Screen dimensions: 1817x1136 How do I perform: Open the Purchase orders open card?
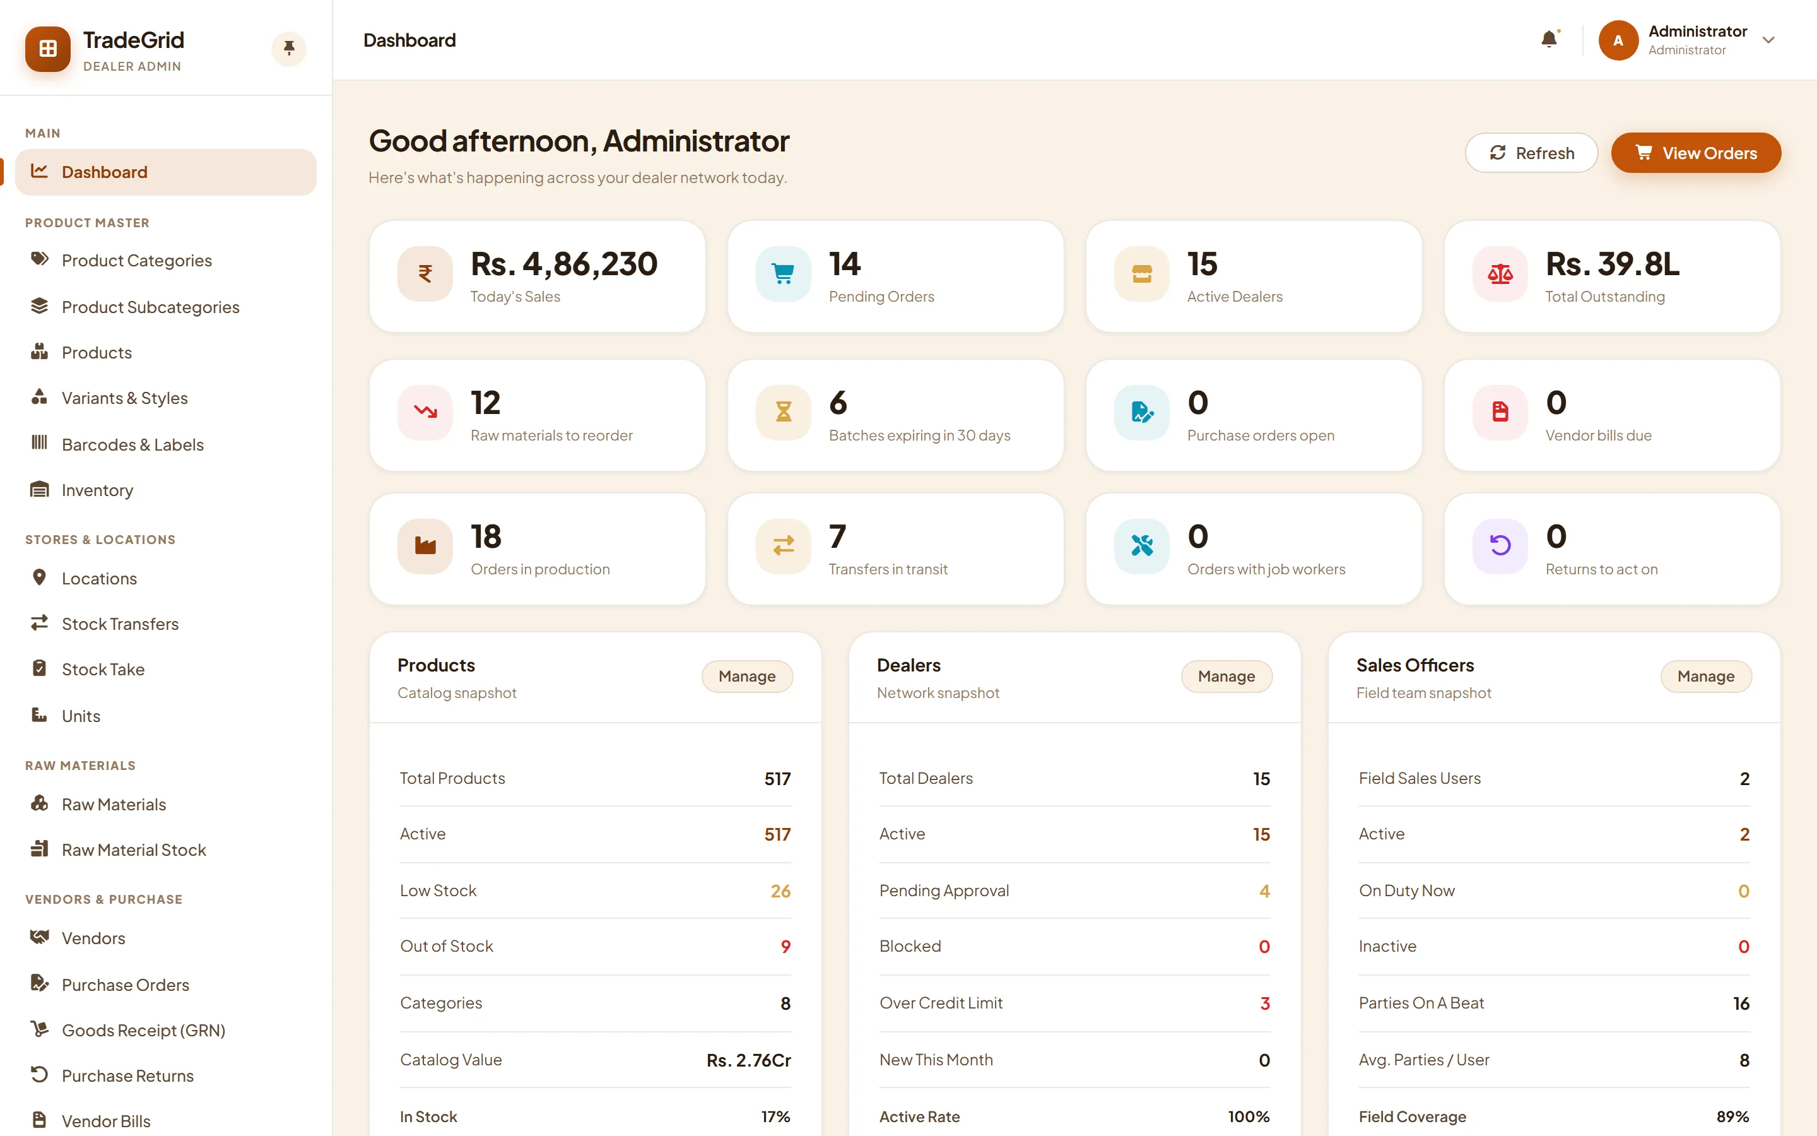[x=1254, y=415]
